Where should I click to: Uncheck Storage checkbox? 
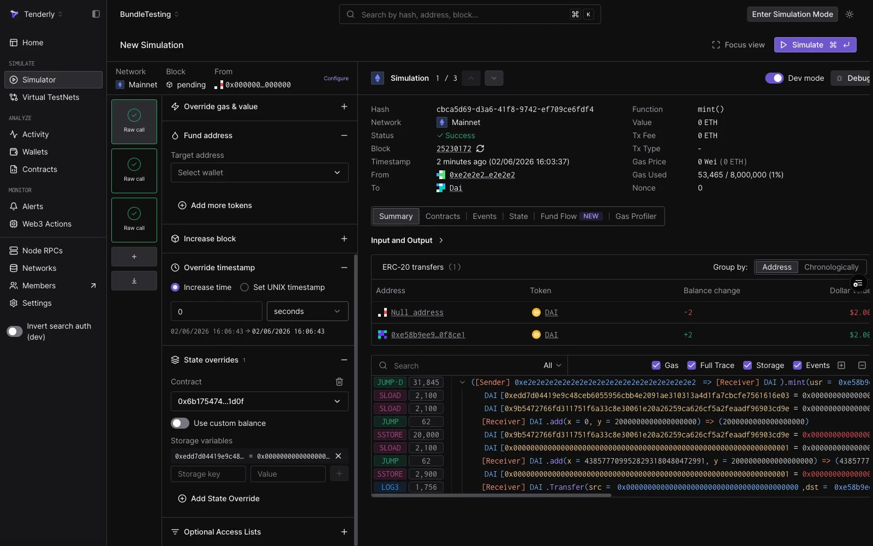click(x=748, y=365)
